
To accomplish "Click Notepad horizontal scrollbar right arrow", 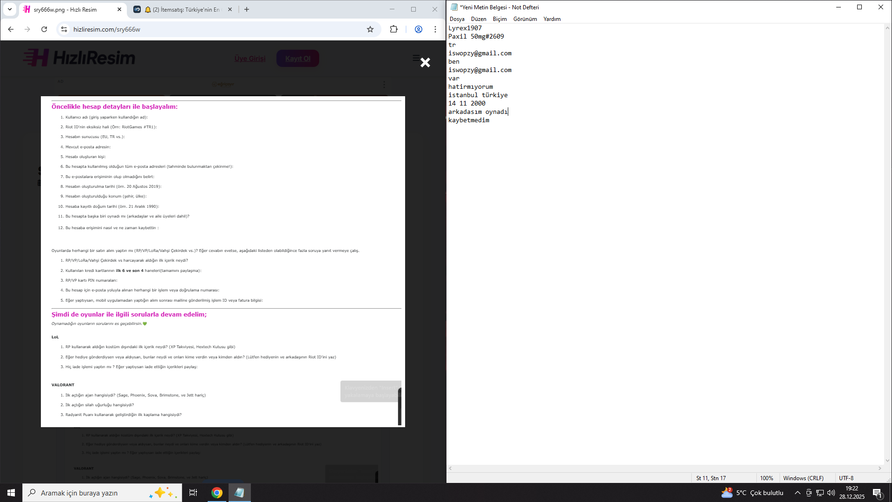I will click(x=880, y=469).
